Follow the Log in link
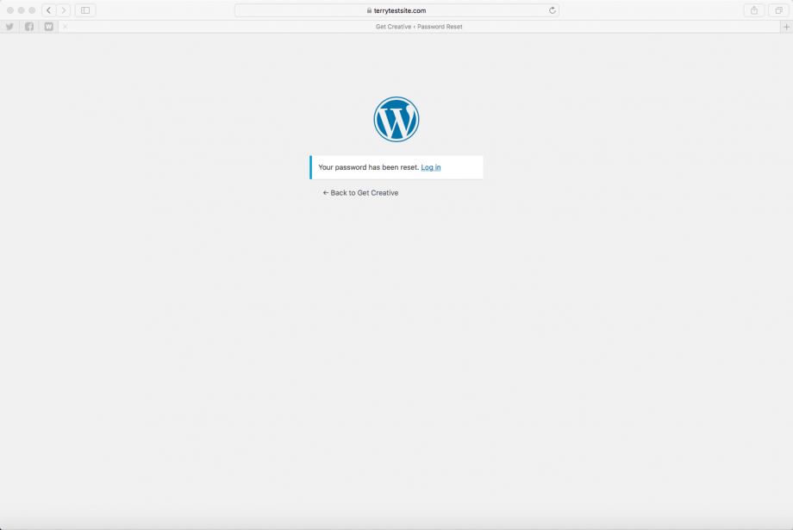Screen dimensions: 793x530 coord(431,167)
